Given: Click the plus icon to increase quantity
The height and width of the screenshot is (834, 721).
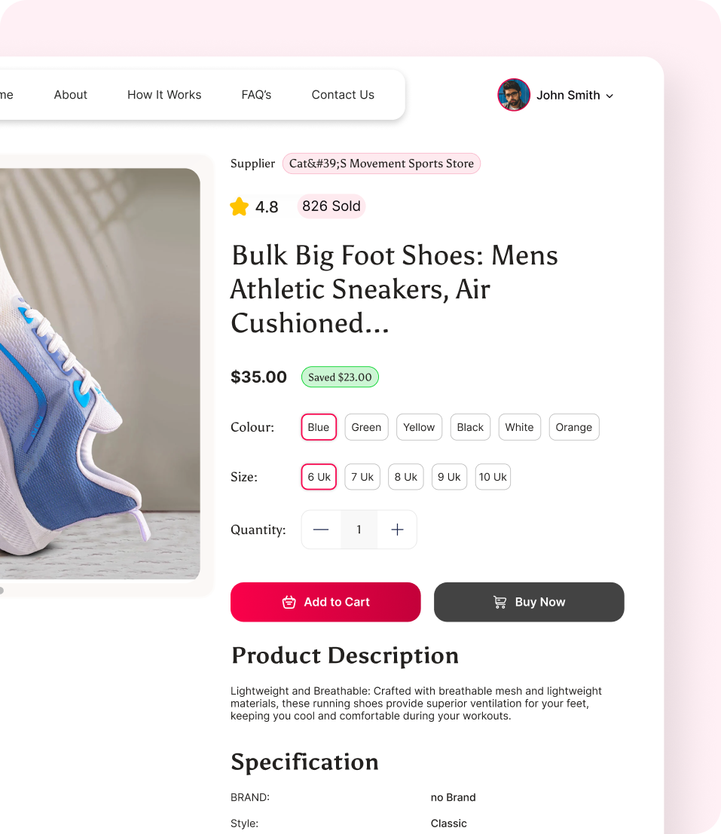Looking at the screenshot, I should (398, 530).
